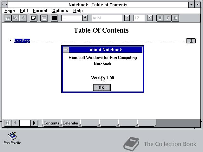
Task: Select the text writing 'ab' tool
Action: click(8, 18)
